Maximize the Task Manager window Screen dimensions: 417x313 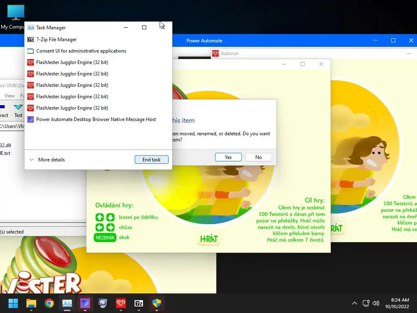(x=144, y=27)
